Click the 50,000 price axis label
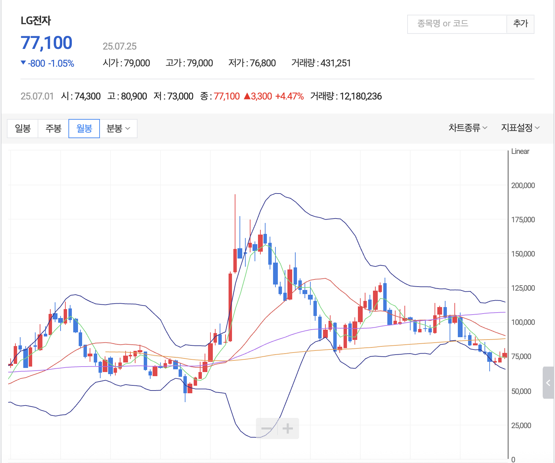The width and height of the screenshot is (555, 463). [521, 392]
